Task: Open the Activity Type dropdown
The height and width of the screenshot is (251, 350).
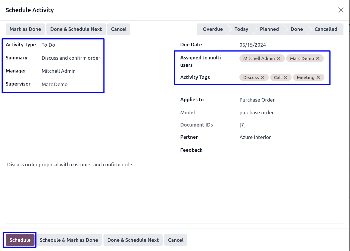Action: pos(71,45)
